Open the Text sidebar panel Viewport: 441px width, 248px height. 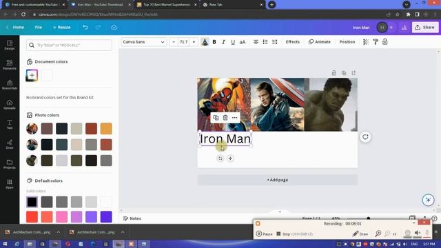[x=10, y=124]
